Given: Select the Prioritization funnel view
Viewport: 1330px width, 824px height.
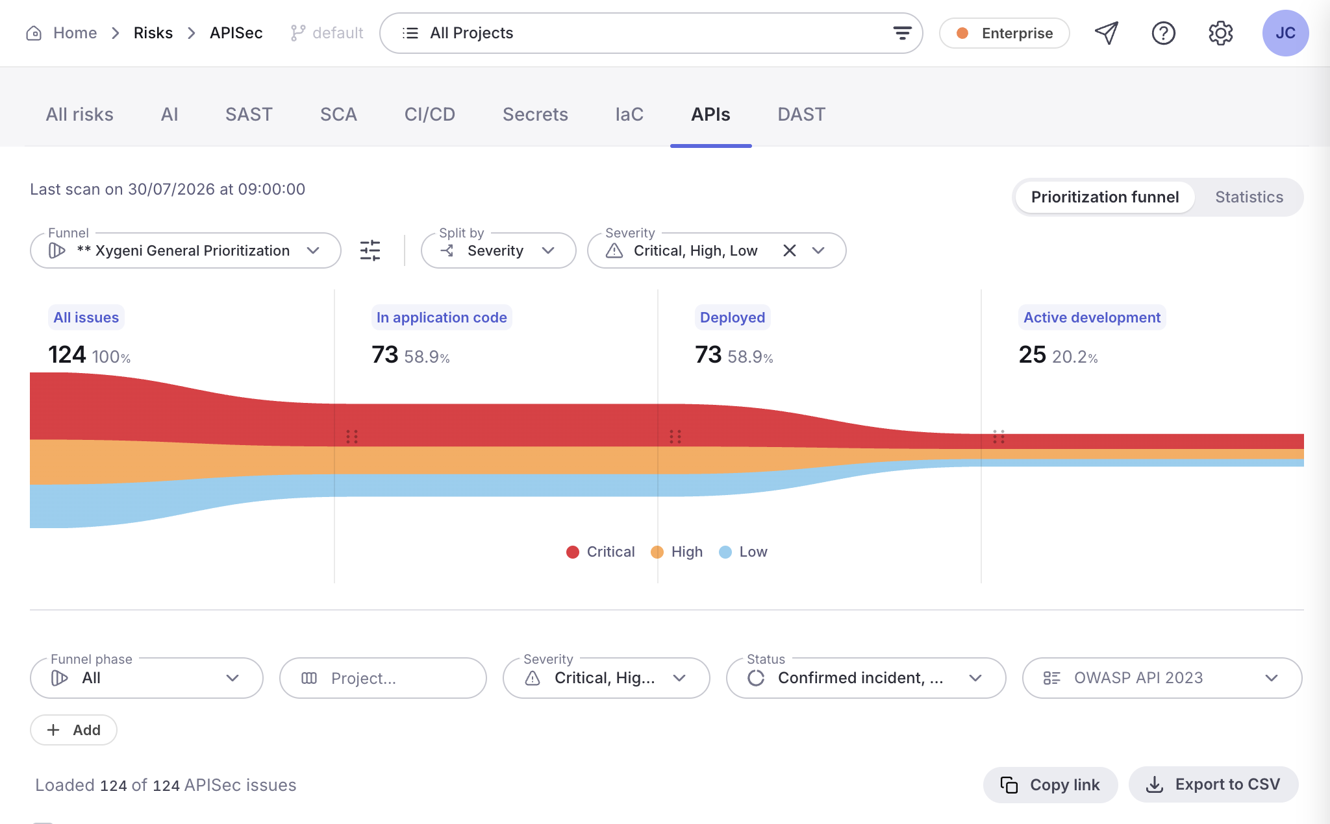Looking at the screenshot, I should [x=1105, y=197].
